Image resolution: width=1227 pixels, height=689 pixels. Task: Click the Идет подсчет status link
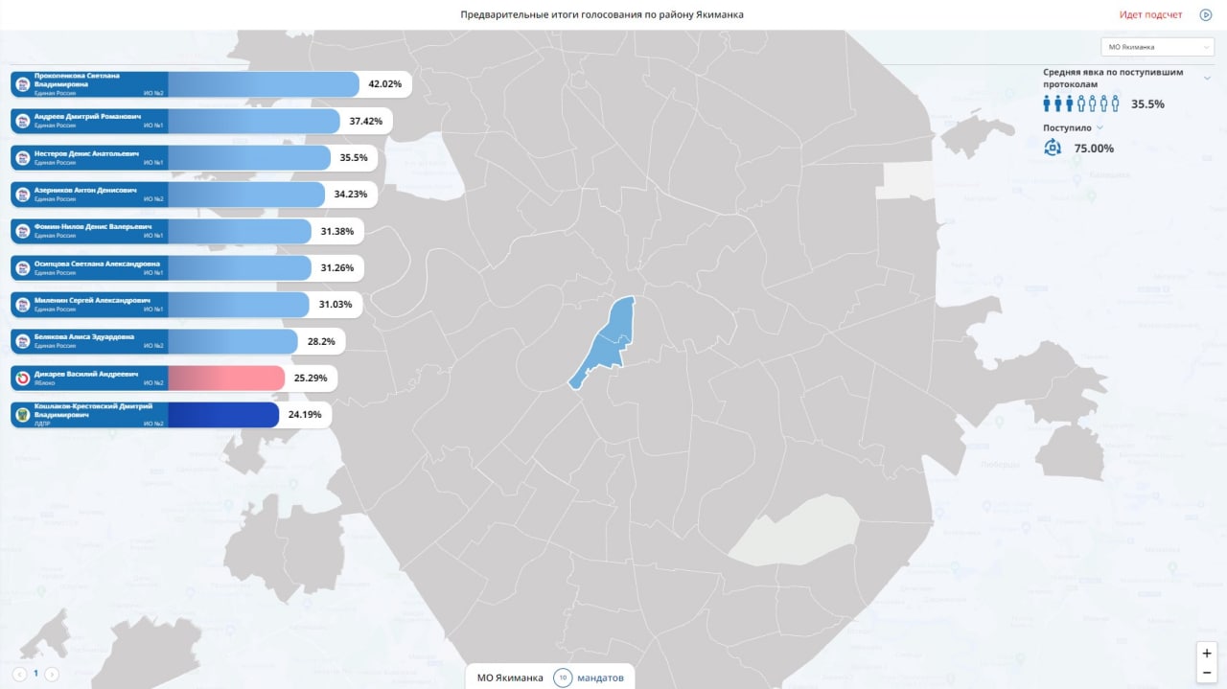(1151, 14)
